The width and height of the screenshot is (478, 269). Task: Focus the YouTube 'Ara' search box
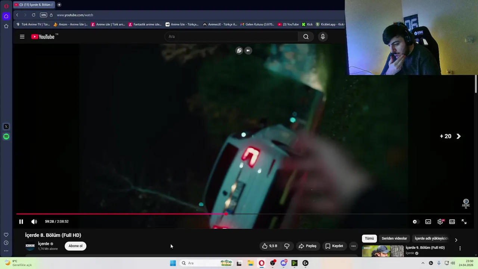[231, 37]
